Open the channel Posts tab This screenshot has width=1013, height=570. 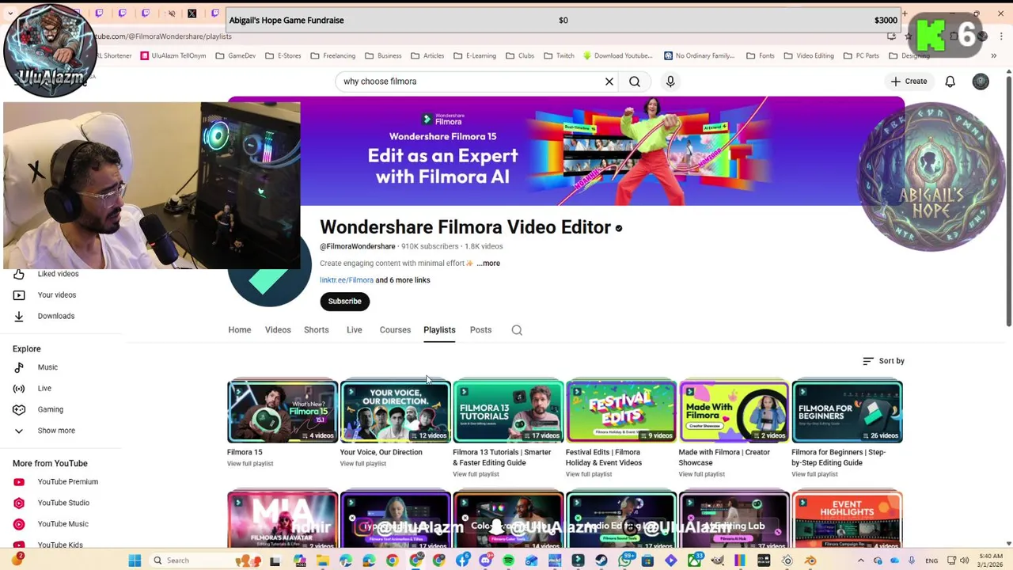(x=480, y=330)
